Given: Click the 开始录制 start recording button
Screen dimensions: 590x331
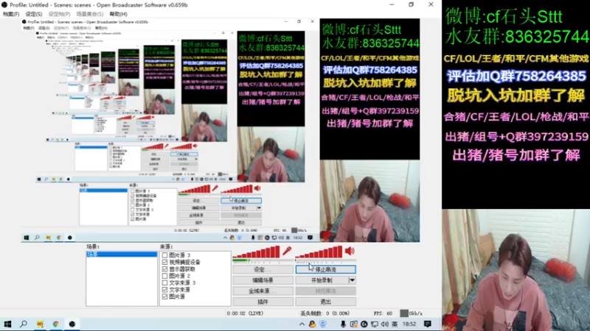Looking at the screenshot, I should click(322, 280).
